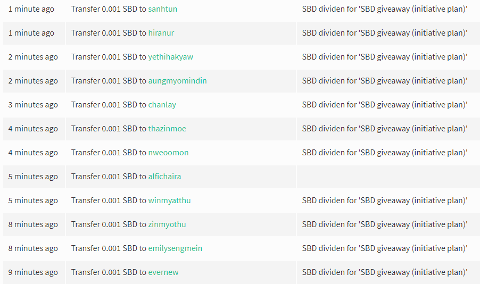Click the memo on the evernew transfer
This screenshot has height=284, width=480.
click(x=385, y=272)
